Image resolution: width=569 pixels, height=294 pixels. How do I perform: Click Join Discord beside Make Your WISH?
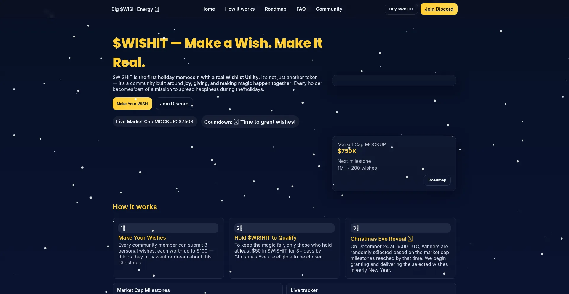174,104
